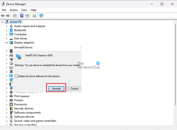Click the key icon beside Security devices
Viewport: 177px width, 130px height.
(x=11, y=109)
